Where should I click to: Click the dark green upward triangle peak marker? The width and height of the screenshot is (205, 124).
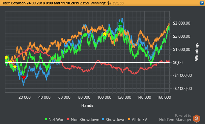click(x=120, y=23)
